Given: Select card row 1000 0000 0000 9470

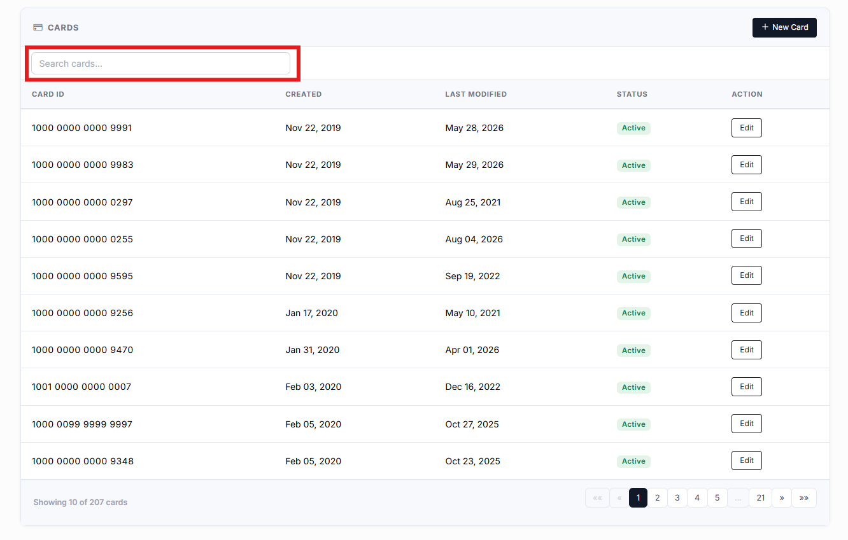Looking at the screenshot, I should [x=425, y=350].
